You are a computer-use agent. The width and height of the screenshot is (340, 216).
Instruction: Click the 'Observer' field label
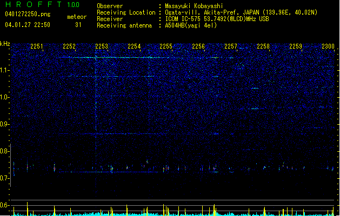[x=110, y=6]
